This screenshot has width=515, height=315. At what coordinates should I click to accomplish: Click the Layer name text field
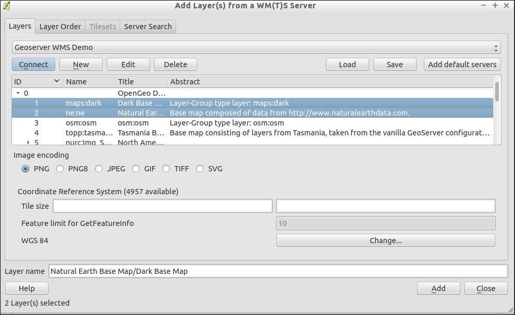pyautogui.click(x=278, y=271)
